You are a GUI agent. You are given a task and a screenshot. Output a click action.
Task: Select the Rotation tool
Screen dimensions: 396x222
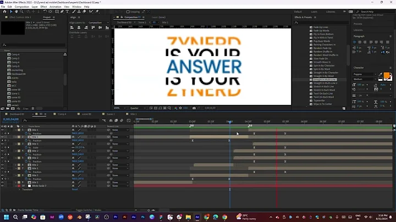click(x=45, y=12)
